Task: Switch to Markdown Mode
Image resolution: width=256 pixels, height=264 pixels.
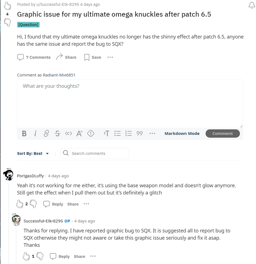Action: (x=182, y=134)
